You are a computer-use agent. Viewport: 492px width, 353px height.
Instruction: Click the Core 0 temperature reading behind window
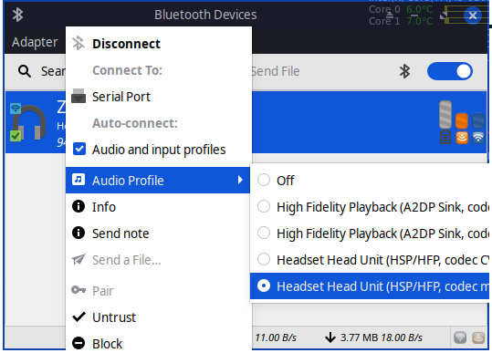420,9
